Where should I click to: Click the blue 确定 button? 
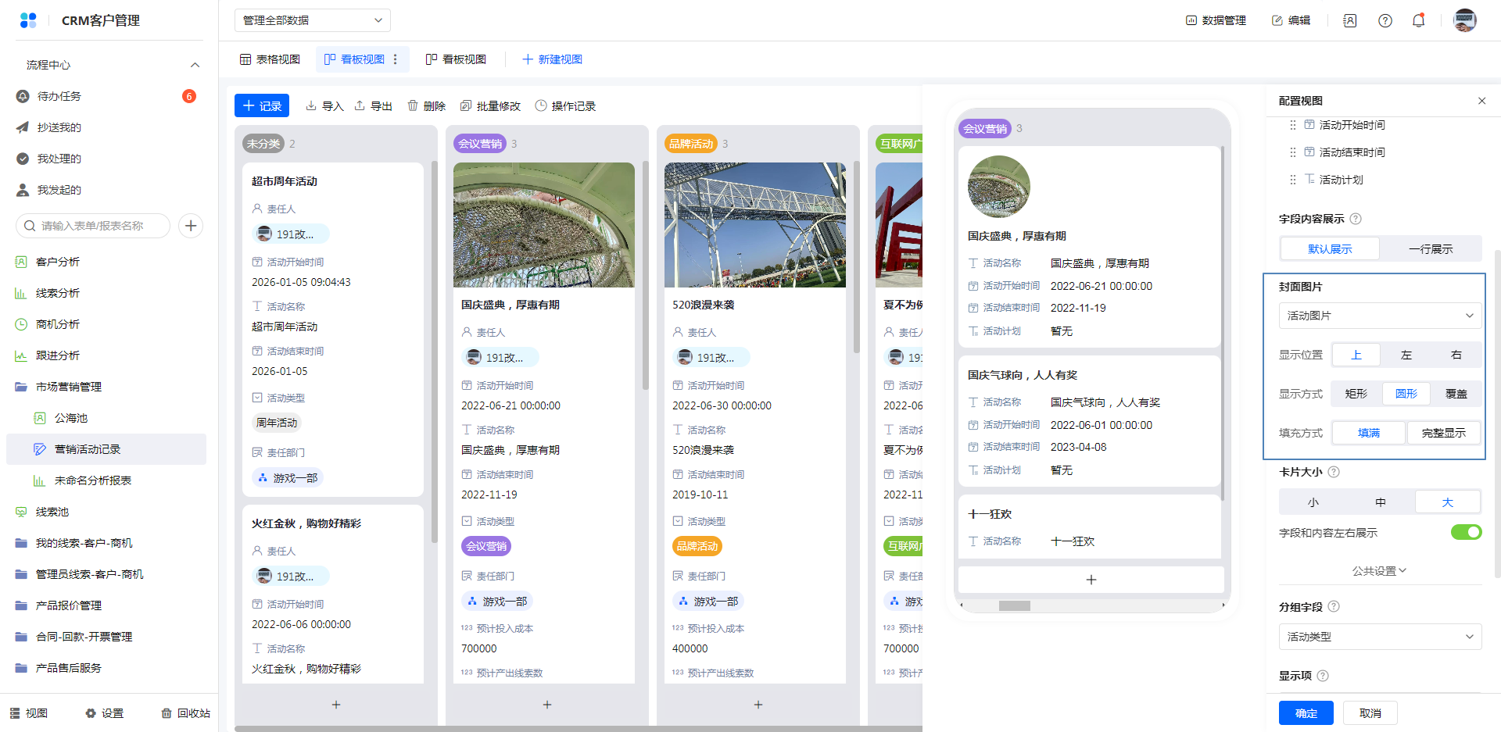point(1306,712)
